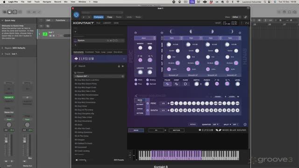The image size is (299, 168).
Task: Switch to FX page button
Action: [x=156, y=130]
